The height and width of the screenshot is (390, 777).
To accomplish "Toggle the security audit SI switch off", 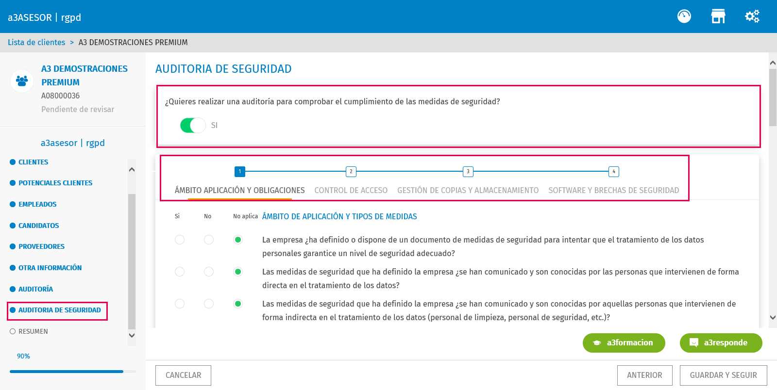I will [x=193, y=125].
